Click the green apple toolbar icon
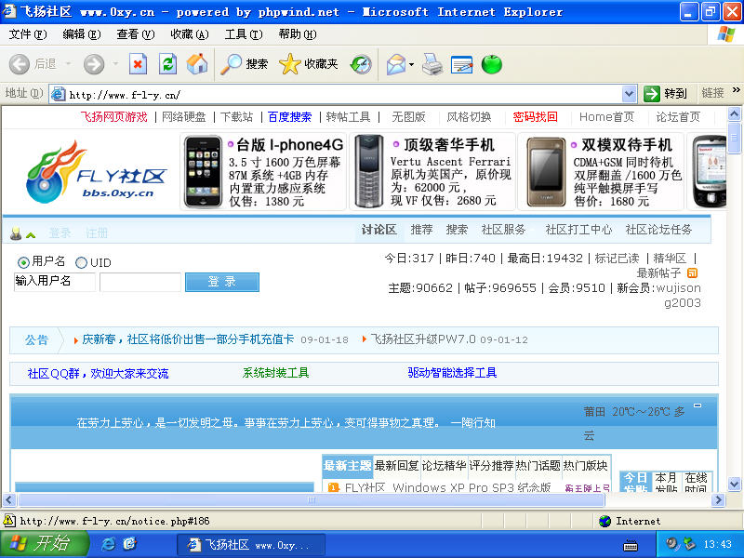The image size is (744, 558). tap(492, 64)
